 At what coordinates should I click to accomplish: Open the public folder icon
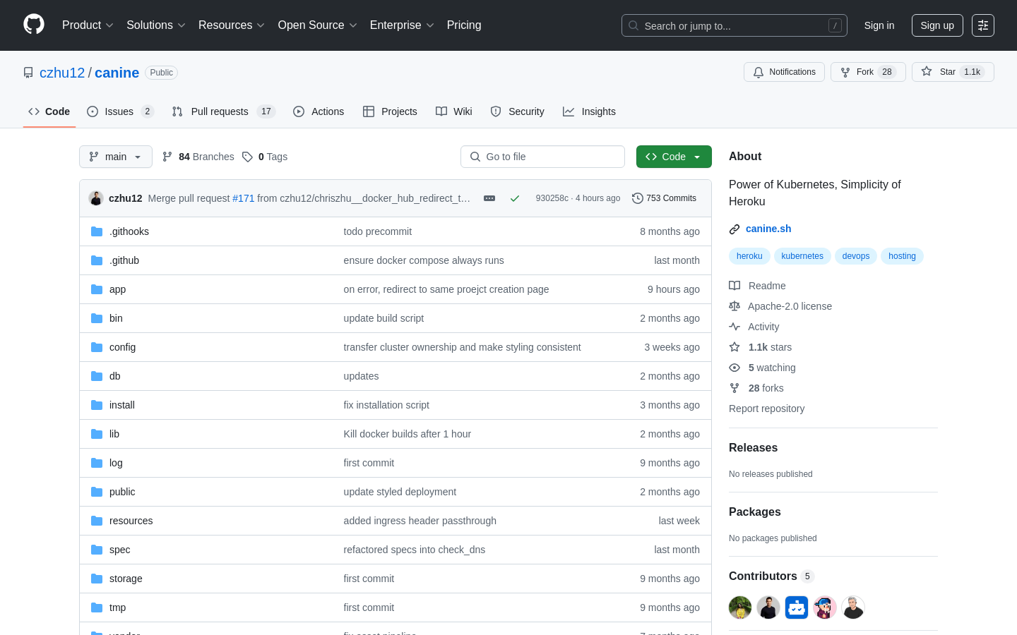(x=97, y=492)
